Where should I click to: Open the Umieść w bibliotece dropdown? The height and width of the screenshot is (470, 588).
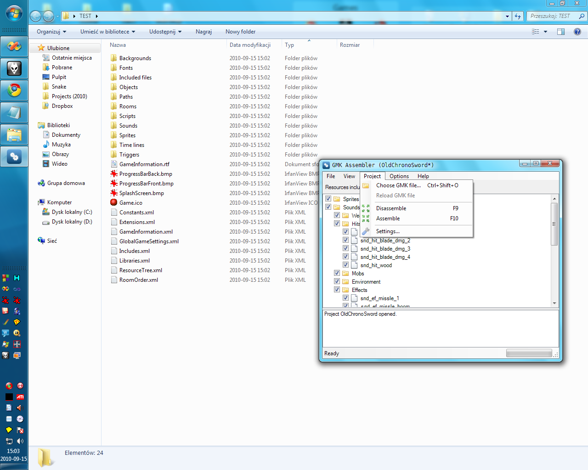coord(107,32)
